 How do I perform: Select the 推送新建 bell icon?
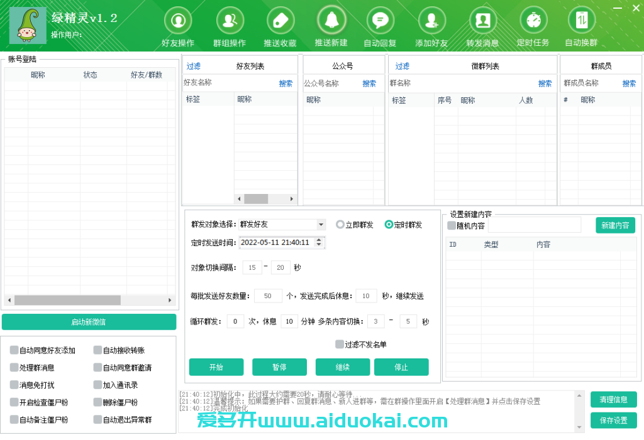(331, 19)
